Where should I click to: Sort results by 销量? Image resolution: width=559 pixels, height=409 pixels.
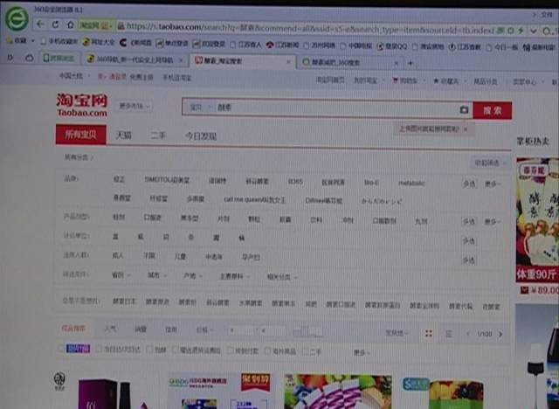click(x=141, y=329)
